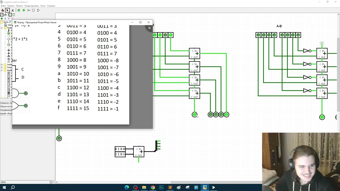
Task: Show the toolbox wrench view
Action: 2,15
